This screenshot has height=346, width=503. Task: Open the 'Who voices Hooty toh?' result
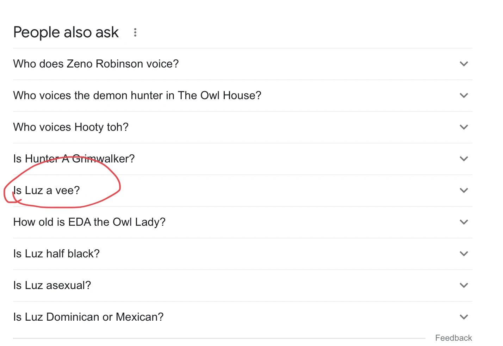[70, 127]
